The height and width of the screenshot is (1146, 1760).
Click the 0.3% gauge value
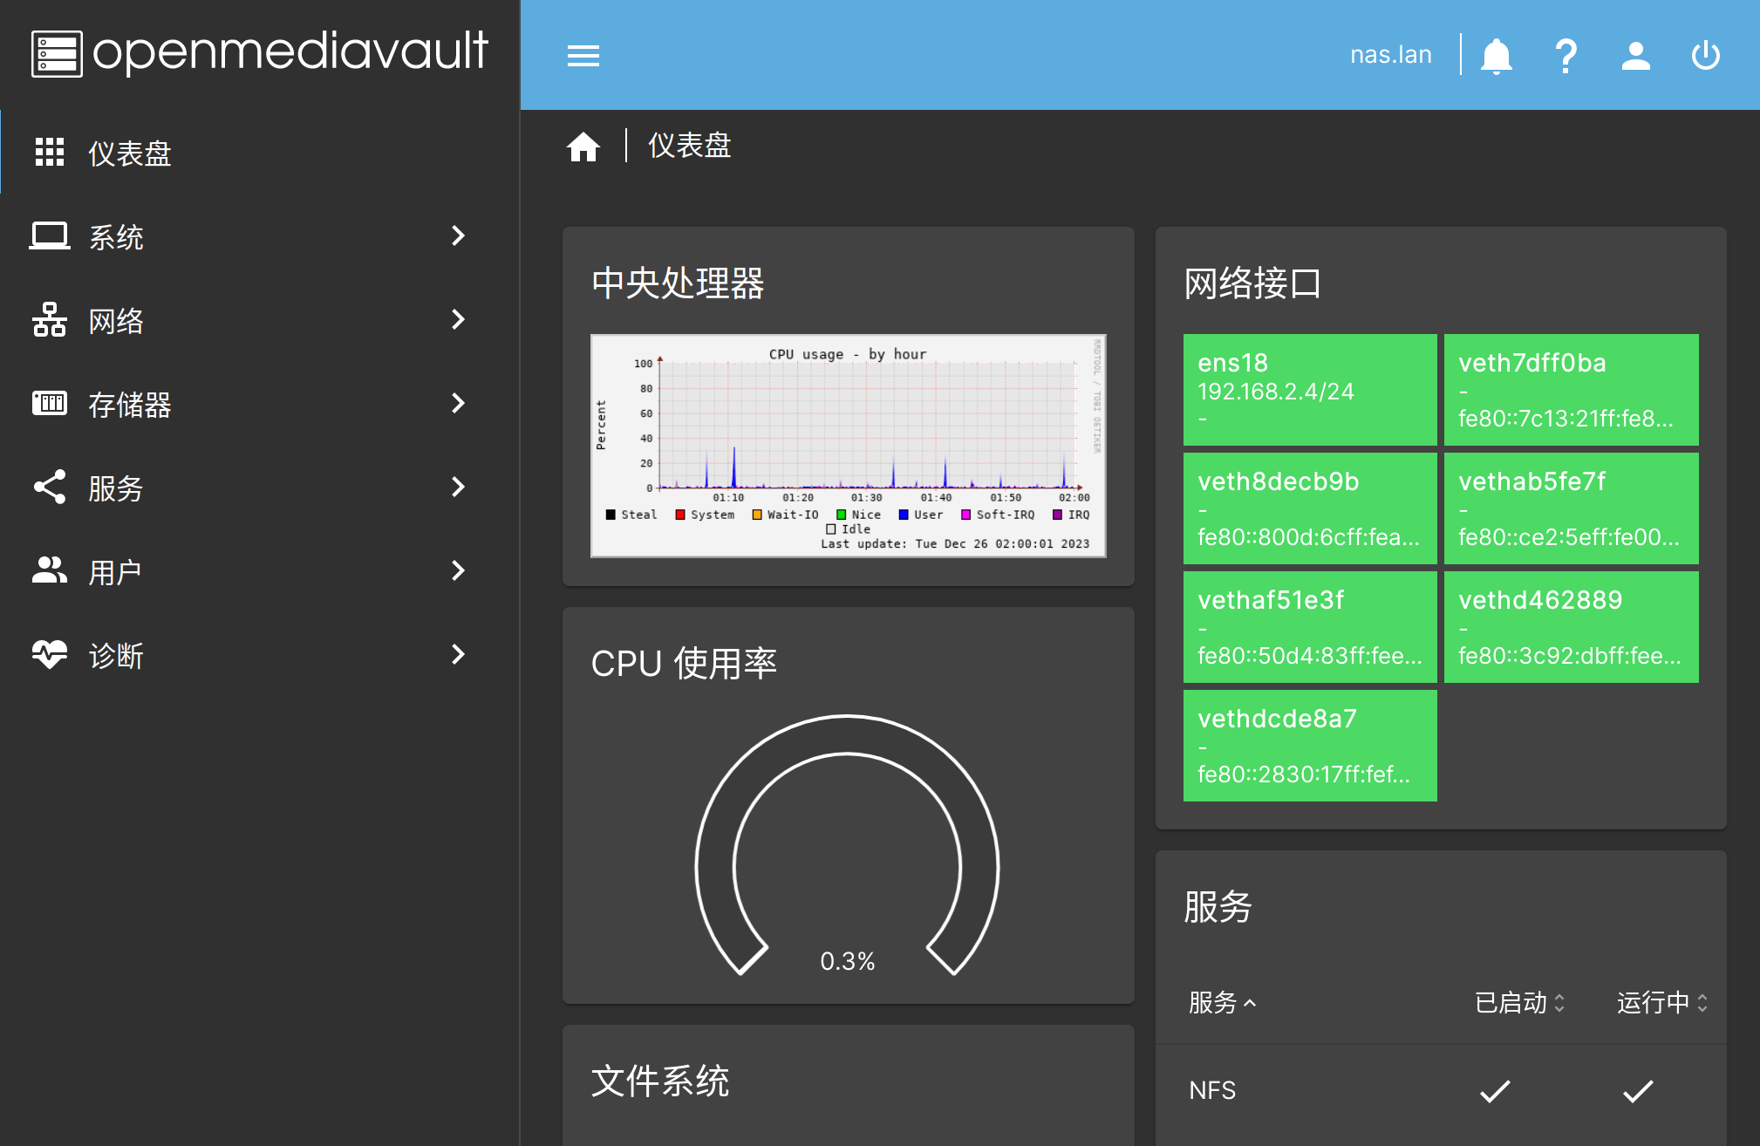(847, 961)
